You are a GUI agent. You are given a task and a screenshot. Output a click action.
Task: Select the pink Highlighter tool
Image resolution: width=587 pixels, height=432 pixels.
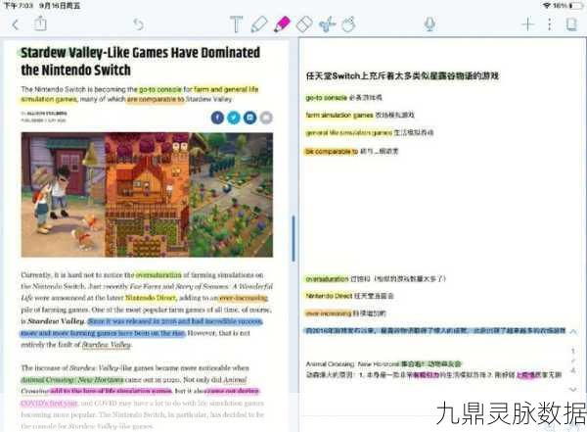coord(283,24)
